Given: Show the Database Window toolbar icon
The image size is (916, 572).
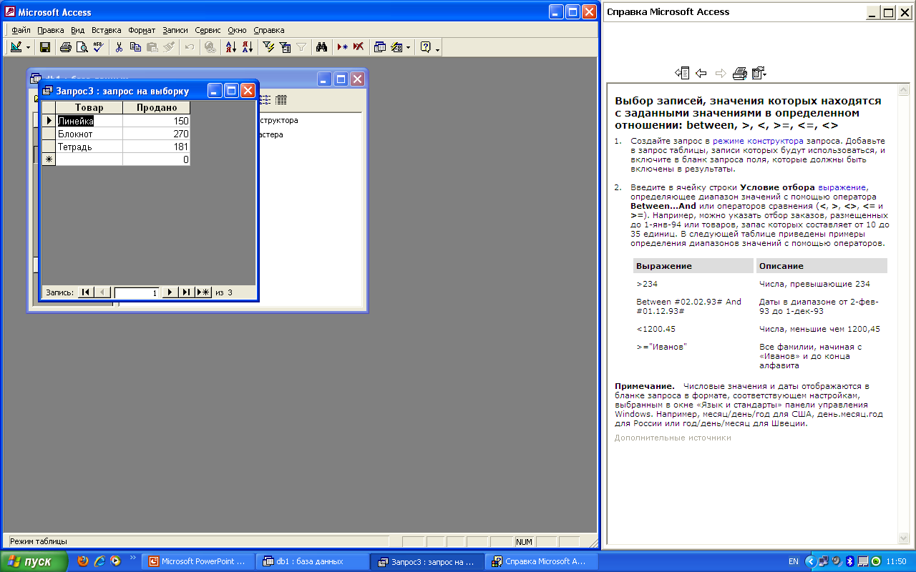Looking at the screenshot, I should pos(380,47).
